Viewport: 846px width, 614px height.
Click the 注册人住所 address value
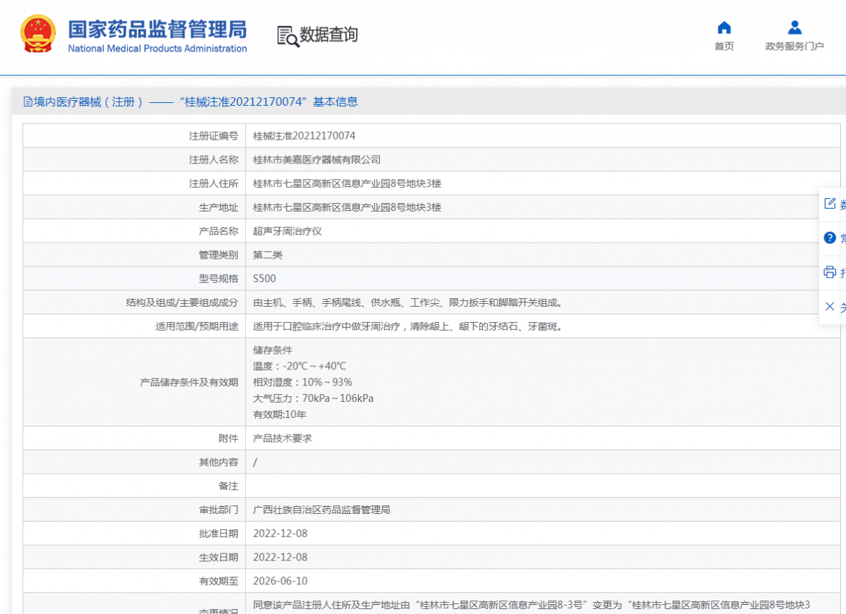[x=347, y=183]
